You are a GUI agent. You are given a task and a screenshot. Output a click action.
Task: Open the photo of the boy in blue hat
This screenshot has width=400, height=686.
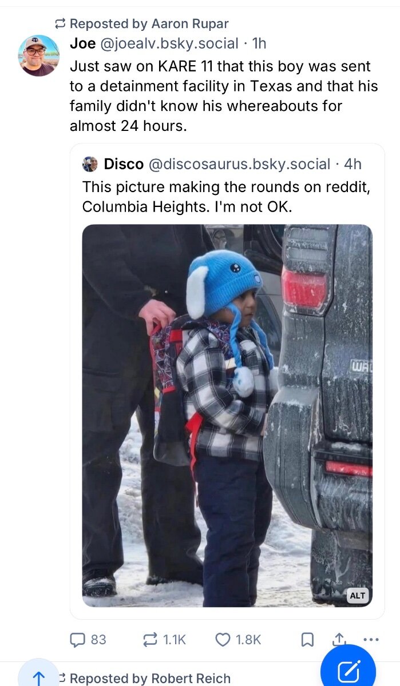pyautogui.click(x=227, y=416)
